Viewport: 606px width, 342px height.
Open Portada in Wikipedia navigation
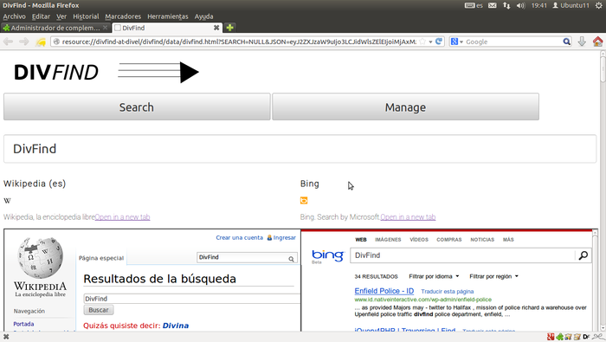(23, 324)
